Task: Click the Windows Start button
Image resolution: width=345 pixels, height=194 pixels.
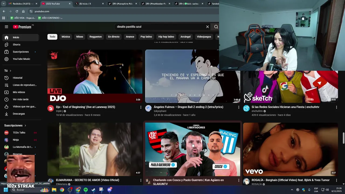Action: tap(6, 190)
